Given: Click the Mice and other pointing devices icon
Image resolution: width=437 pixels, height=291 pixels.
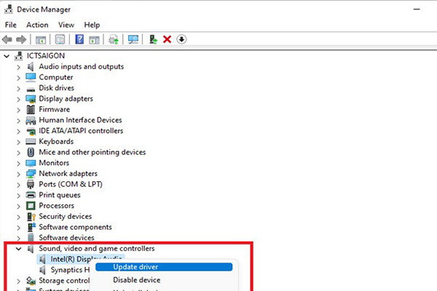Looking at the screenshot, I should click(x=31, y=152).
